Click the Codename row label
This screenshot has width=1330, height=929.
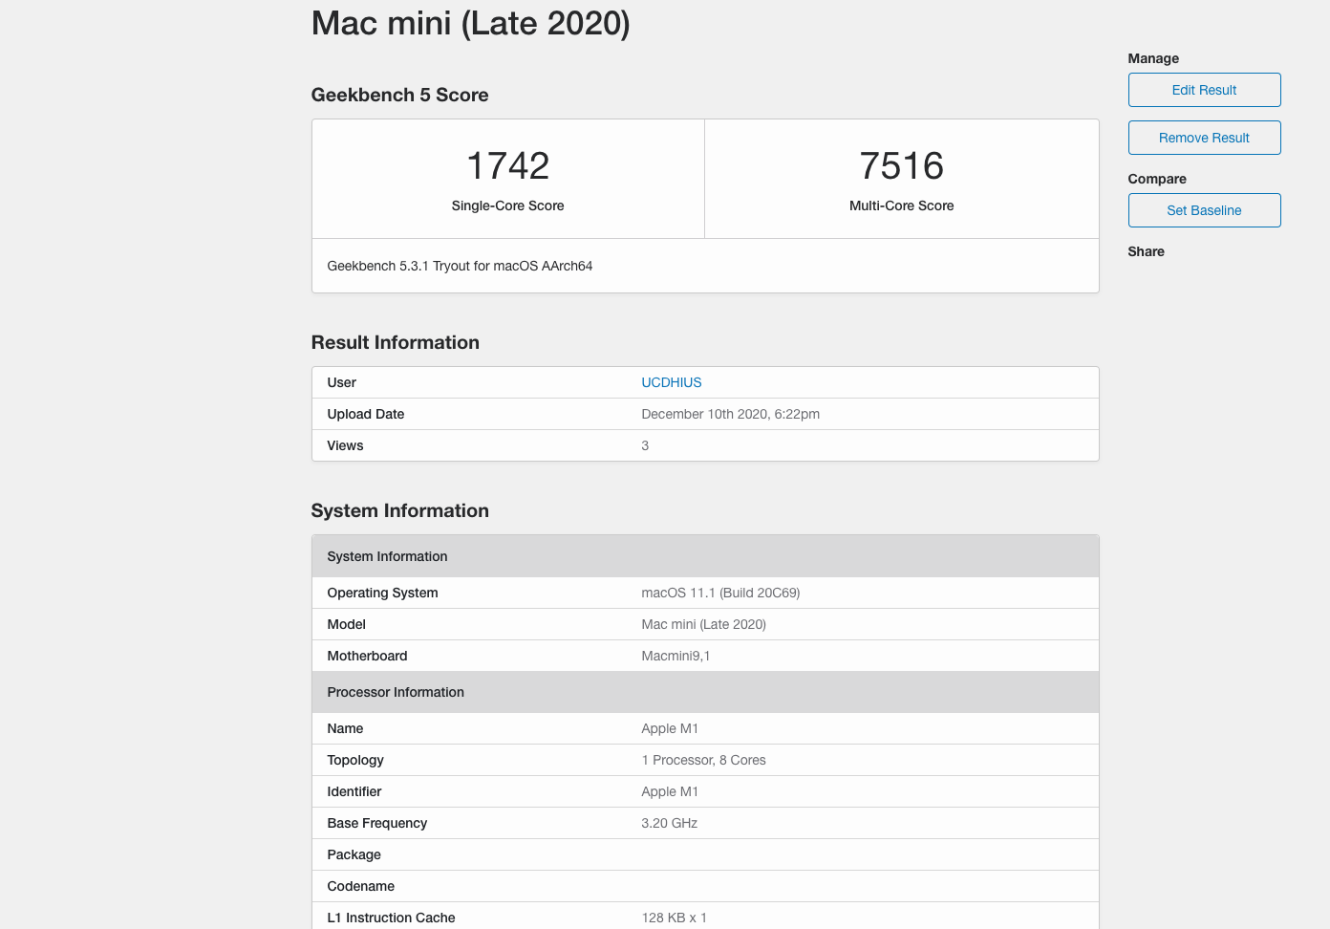pos(360,886)
